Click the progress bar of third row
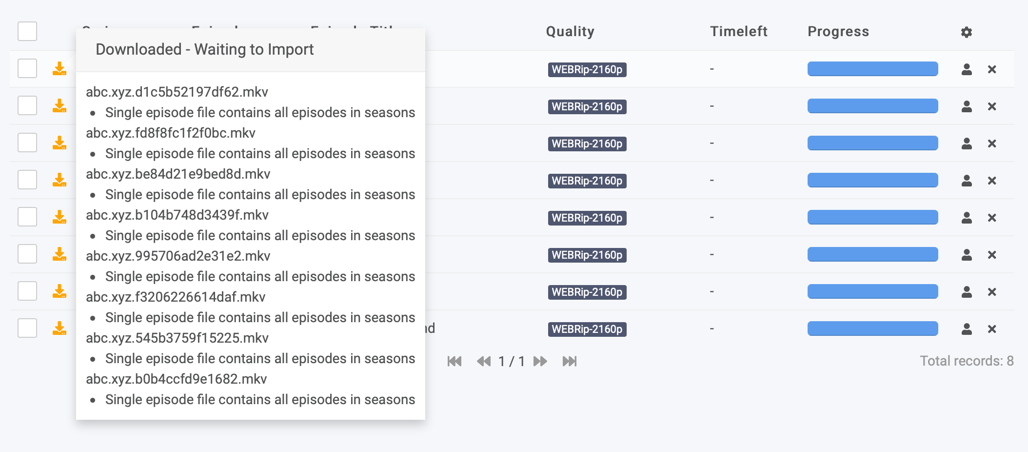Image resolution: width=1028 pixels, height=452 pixels. click(x=872, y=143)
